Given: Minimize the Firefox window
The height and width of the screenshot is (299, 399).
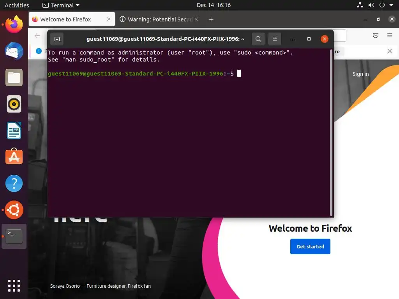Looking at the screenshot, I should (x=365, y=19).
